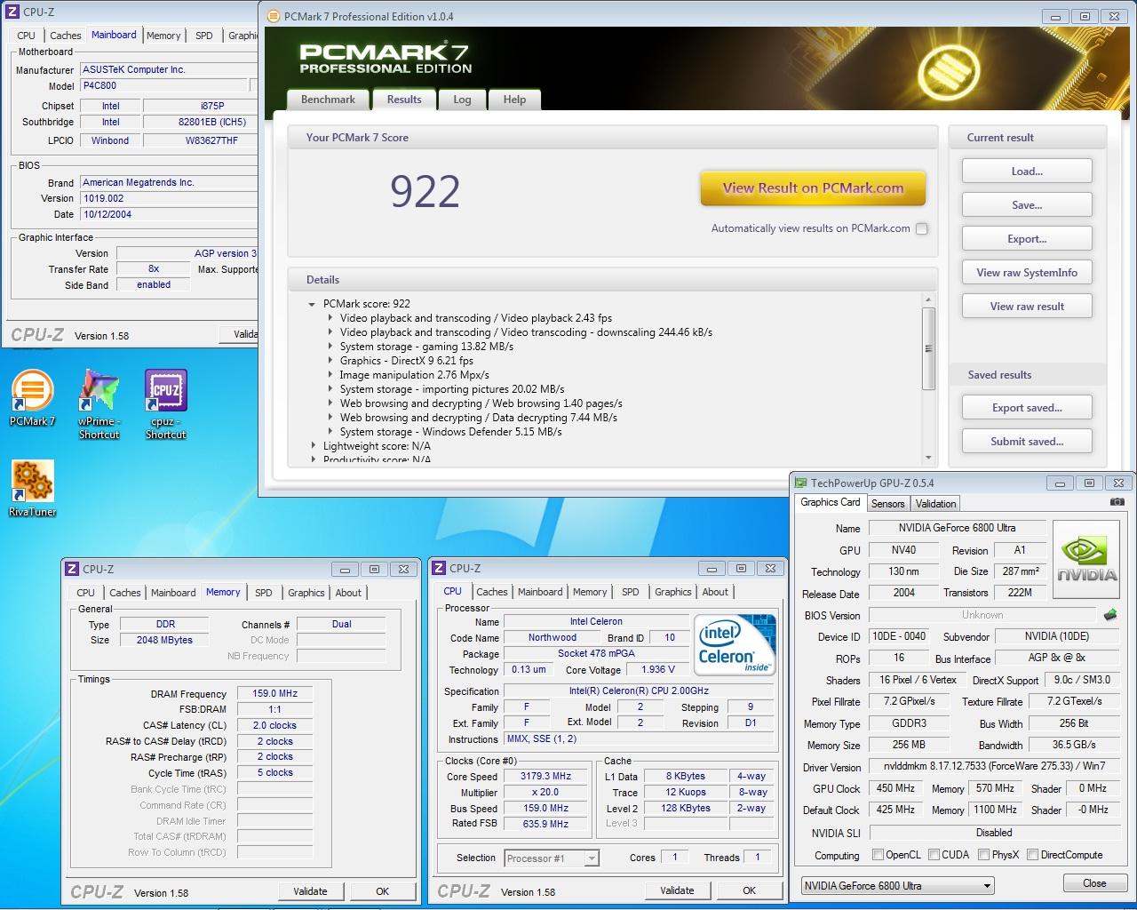Click View raw SystemInfo button
The image size is (1137, 910).
1027,273
